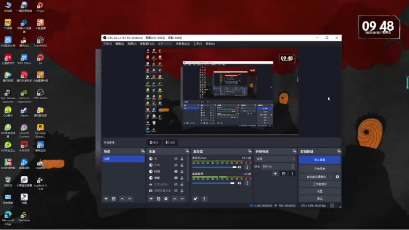Move selected source down in list
This screenshot has width=409, height=230.
[x=182, y=199]
